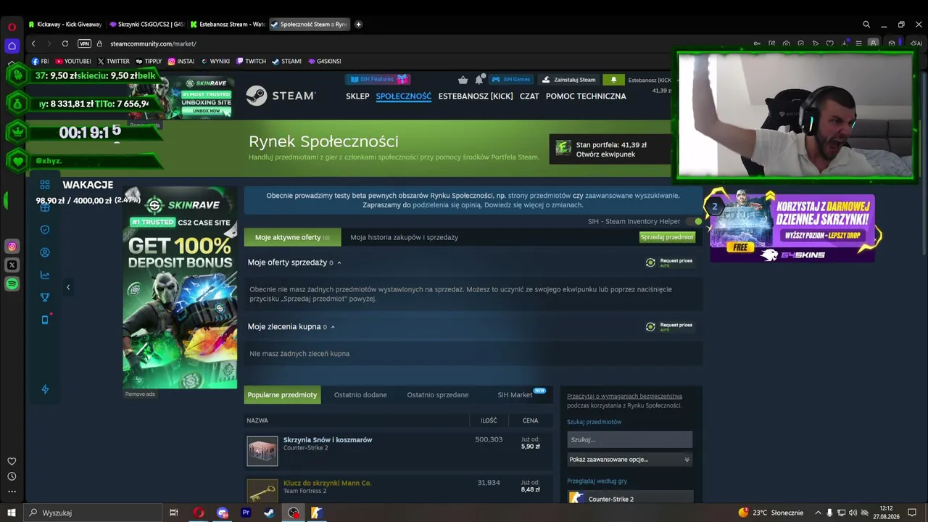The width and height of the screenshot is (928, 522).
Task: Open Spotify in the Opera sidebar
Action: click(12, 284)
